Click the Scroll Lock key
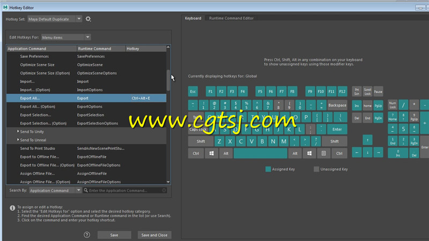The width and height of the screenshot is (429, 241). (x=367, y=92)
